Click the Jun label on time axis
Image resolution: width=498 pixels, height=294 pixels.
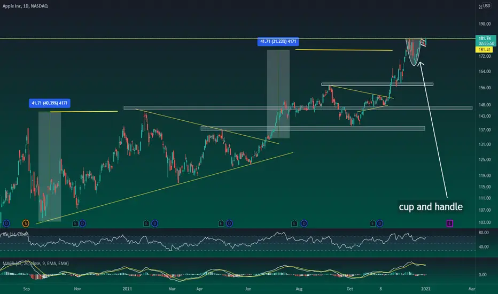point(248,289)
